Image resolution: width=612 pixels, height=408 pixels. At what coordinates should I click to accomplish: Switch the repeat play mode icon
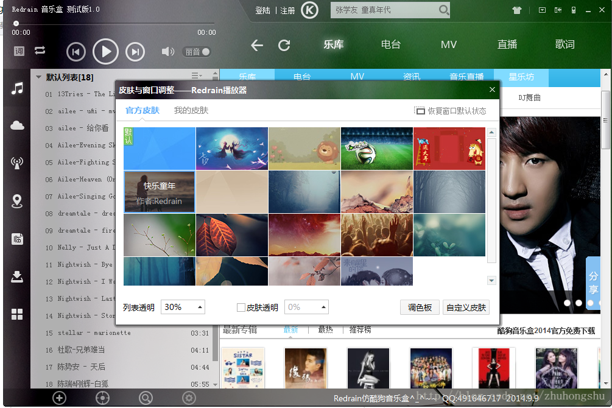[x=40, y=51]
